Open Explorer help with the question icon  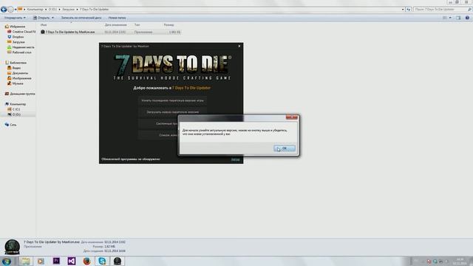(467, 18)
